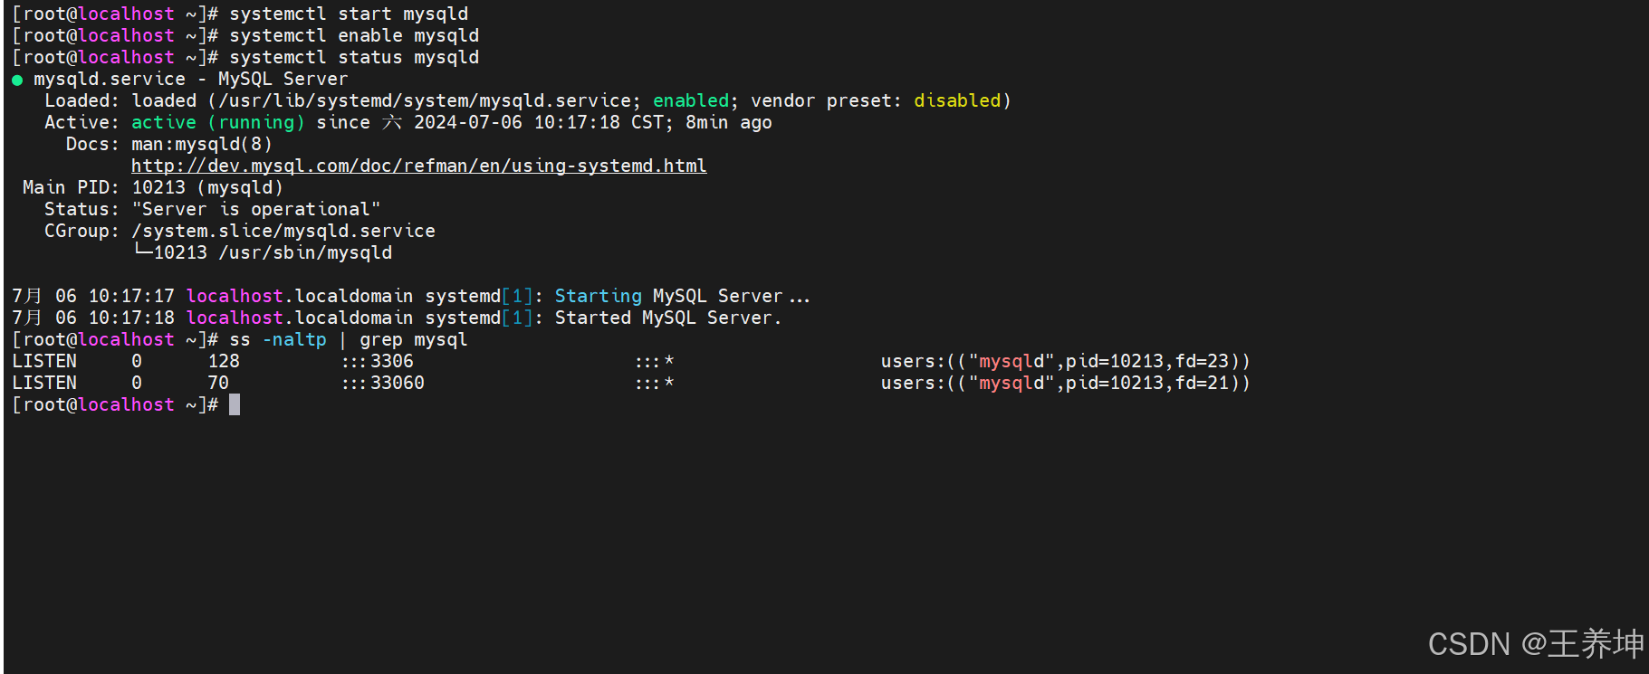1649x674 pixels.
Task: Click the listening port :::3306 entry
Action: (x=378, y=361)
